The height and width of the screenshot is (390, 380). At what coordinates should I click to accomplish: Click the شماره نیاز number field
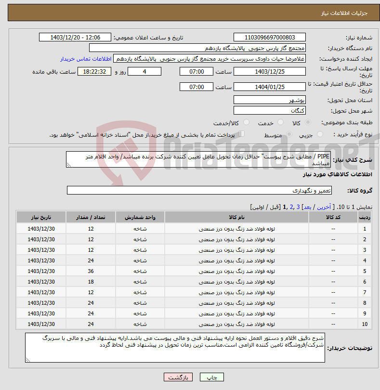pos(270,37)
